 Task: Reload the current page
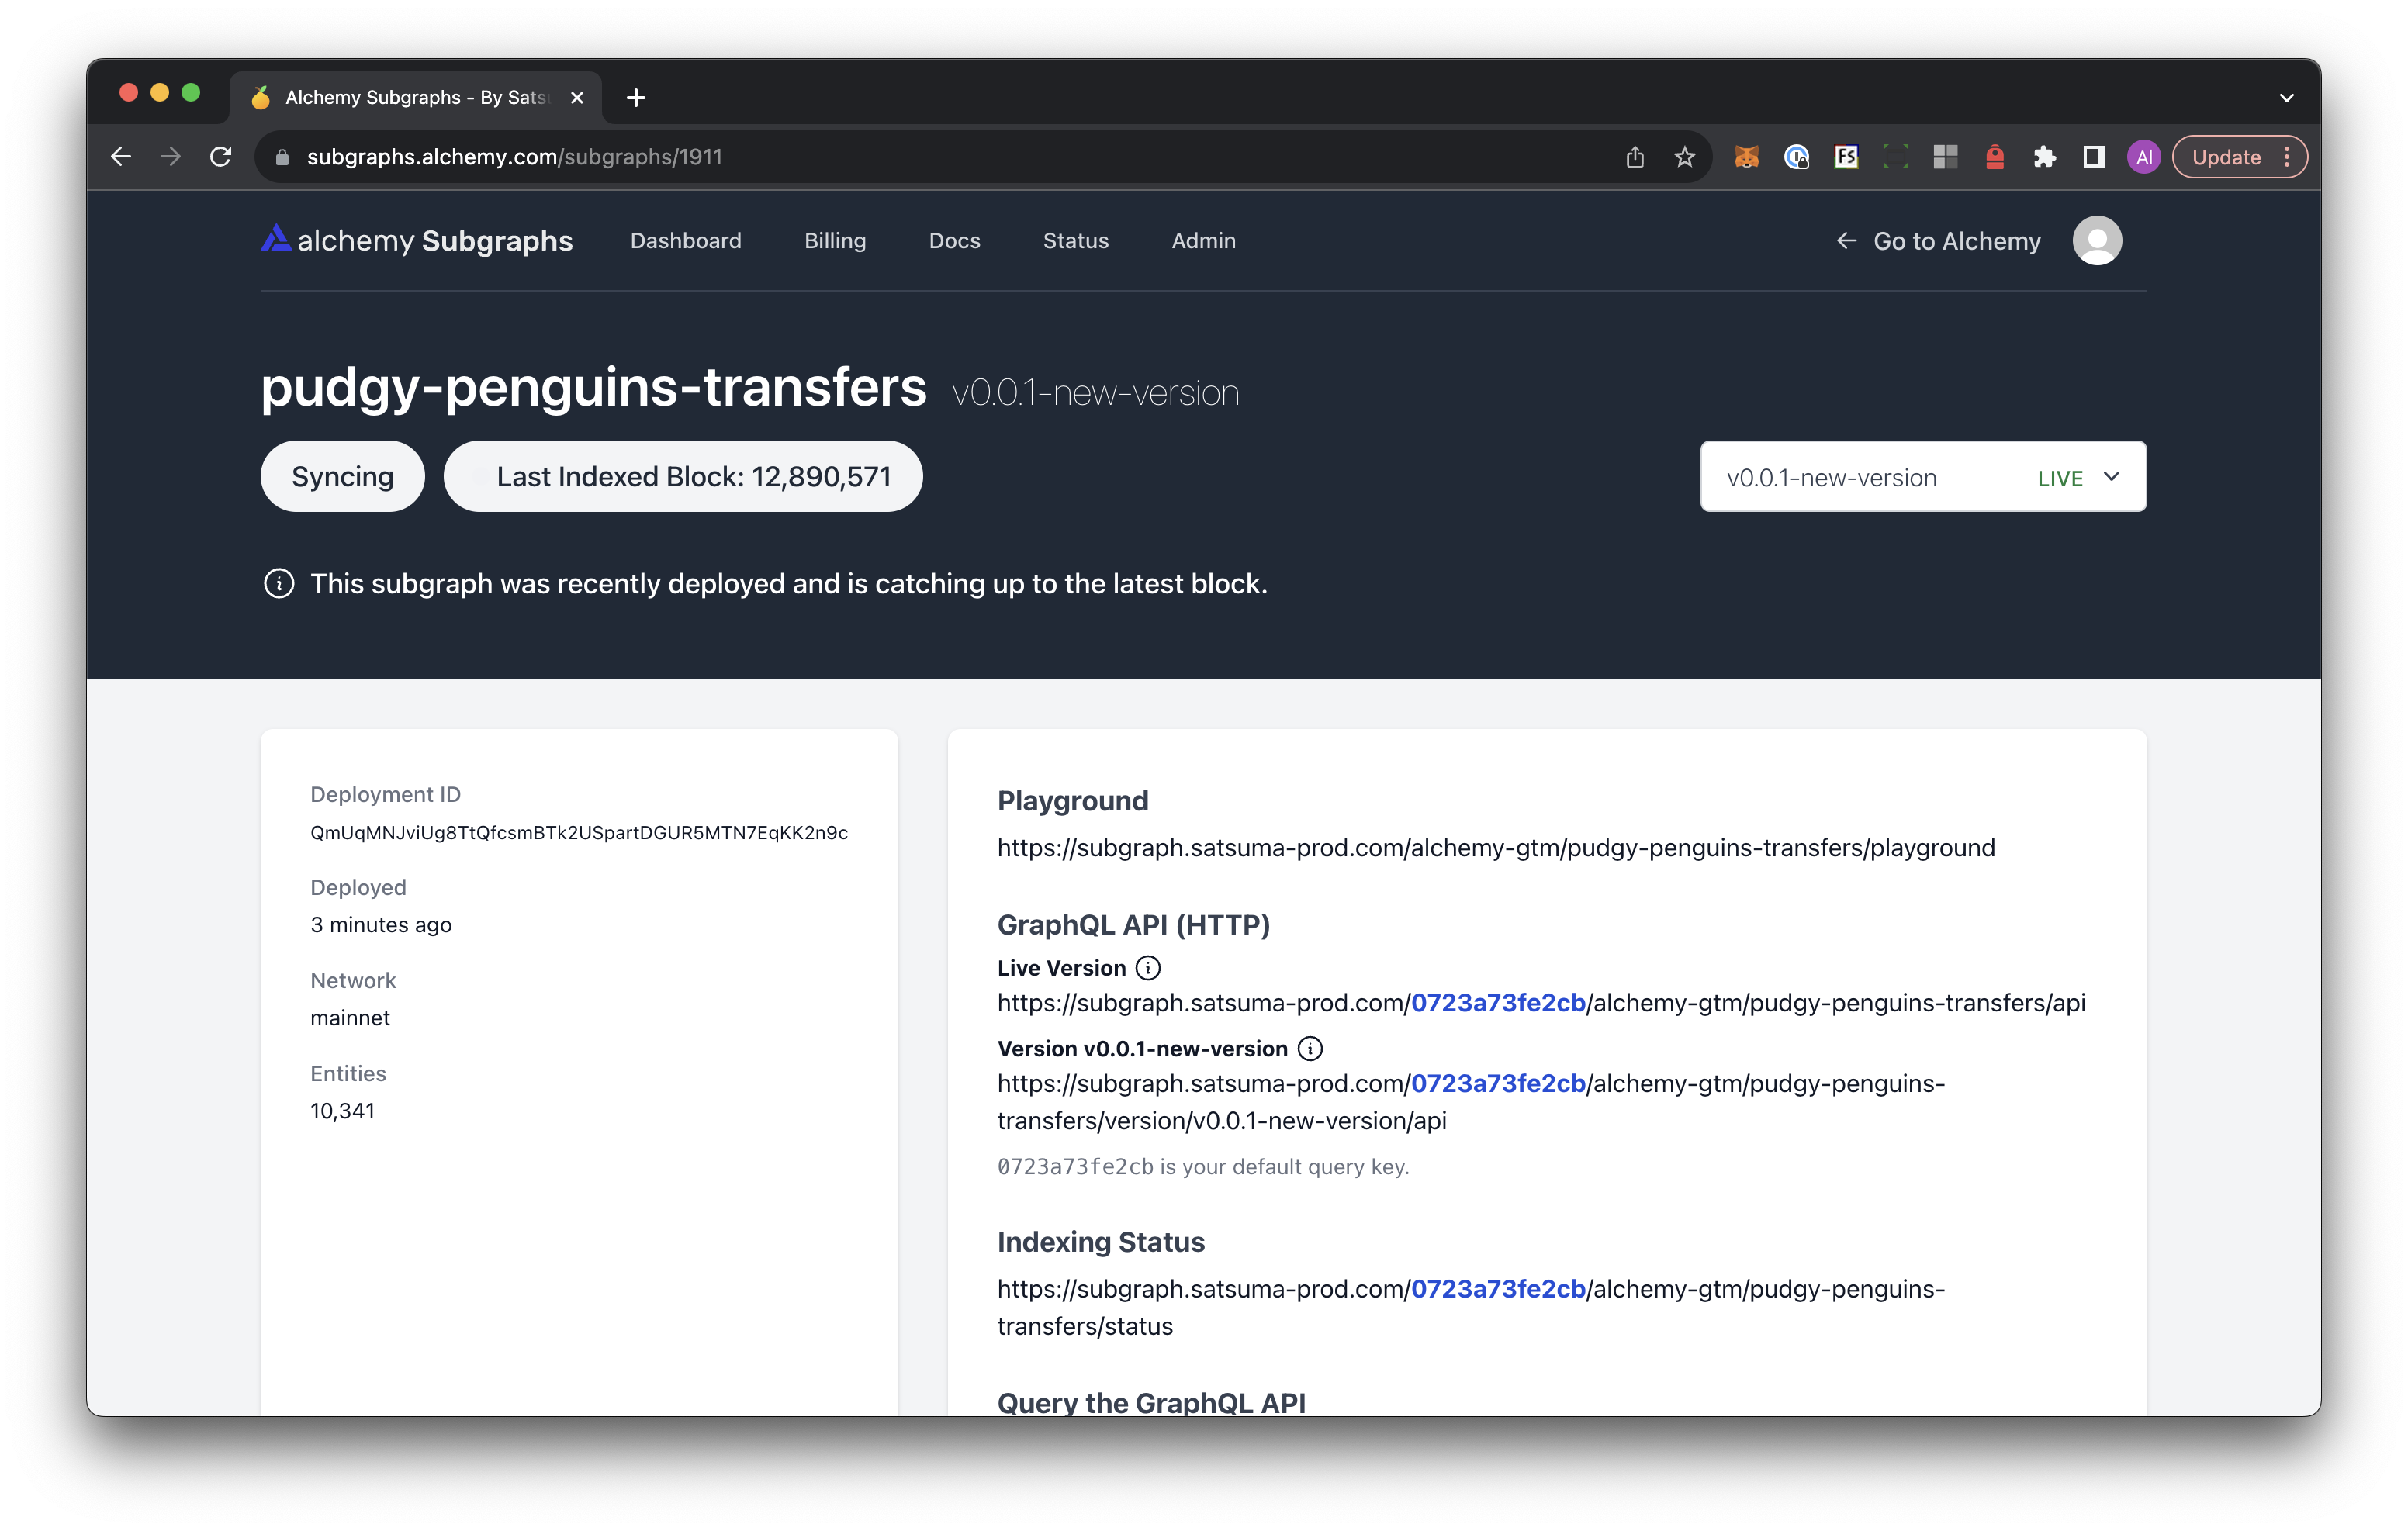point(221,157)
